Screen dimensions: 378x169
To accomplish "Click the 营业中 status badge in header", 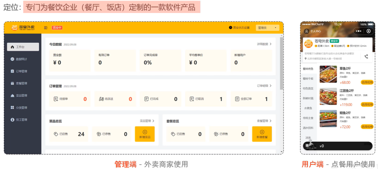I will point(57,28).
